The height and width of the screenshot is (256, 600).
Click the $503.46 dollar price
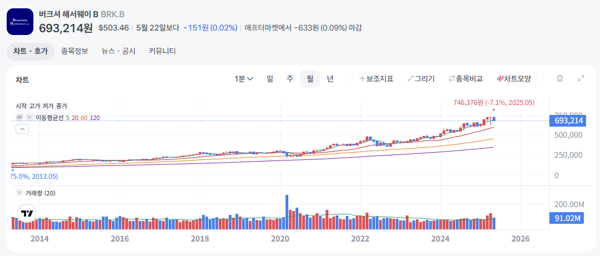pos(114,28)
